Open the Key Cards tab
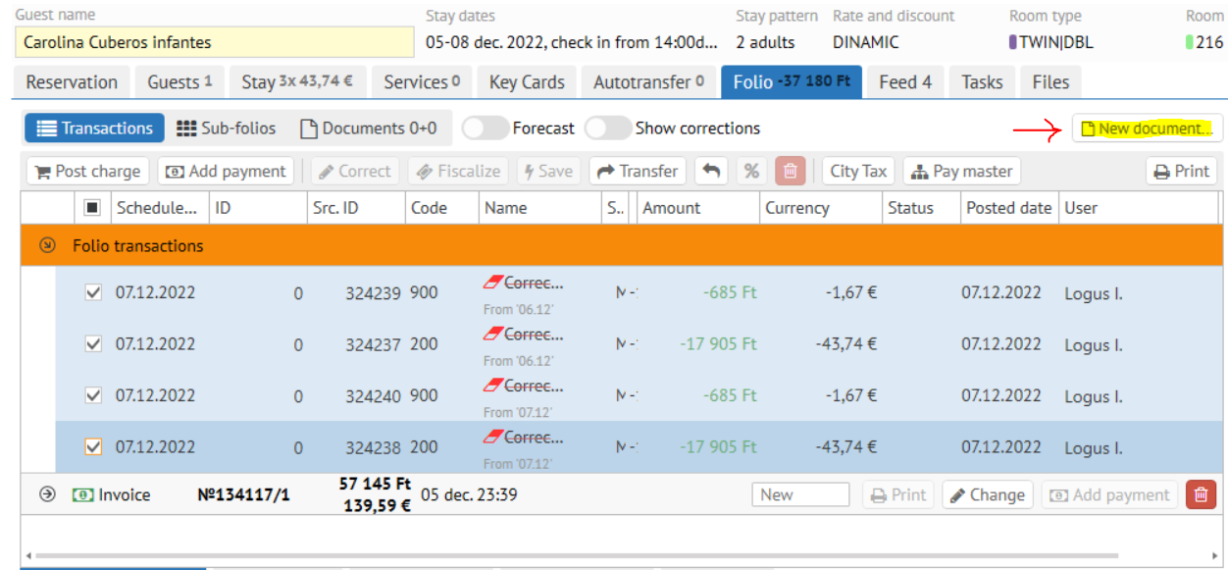This screenshot has height=570, width=1228. pyautogui.click(x=527, y=82)
